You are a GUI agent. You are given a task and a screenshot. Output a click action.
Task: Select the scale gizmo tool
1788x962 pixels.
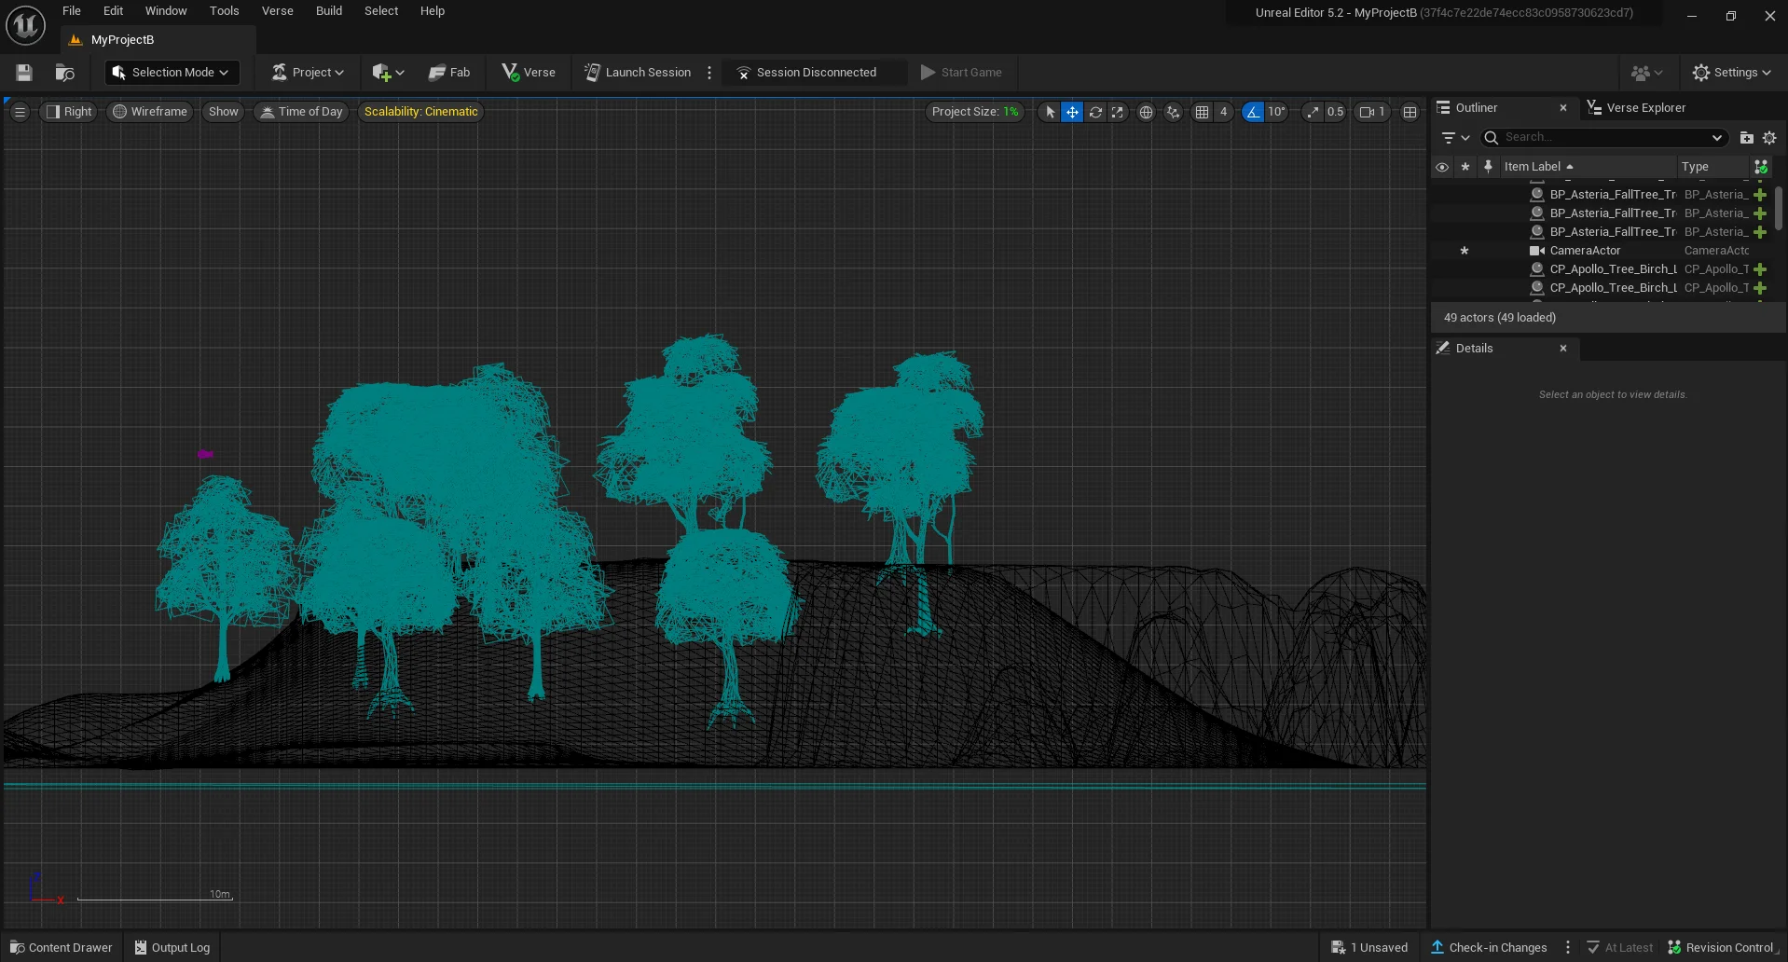tap(1118, 112)
